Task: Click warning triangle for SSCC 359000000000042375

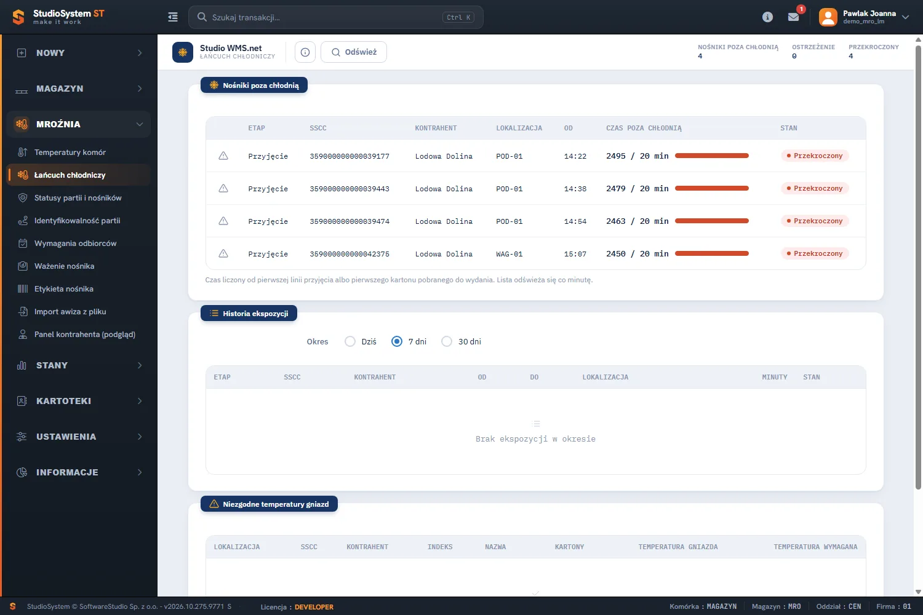Action: tap(223, 254)
